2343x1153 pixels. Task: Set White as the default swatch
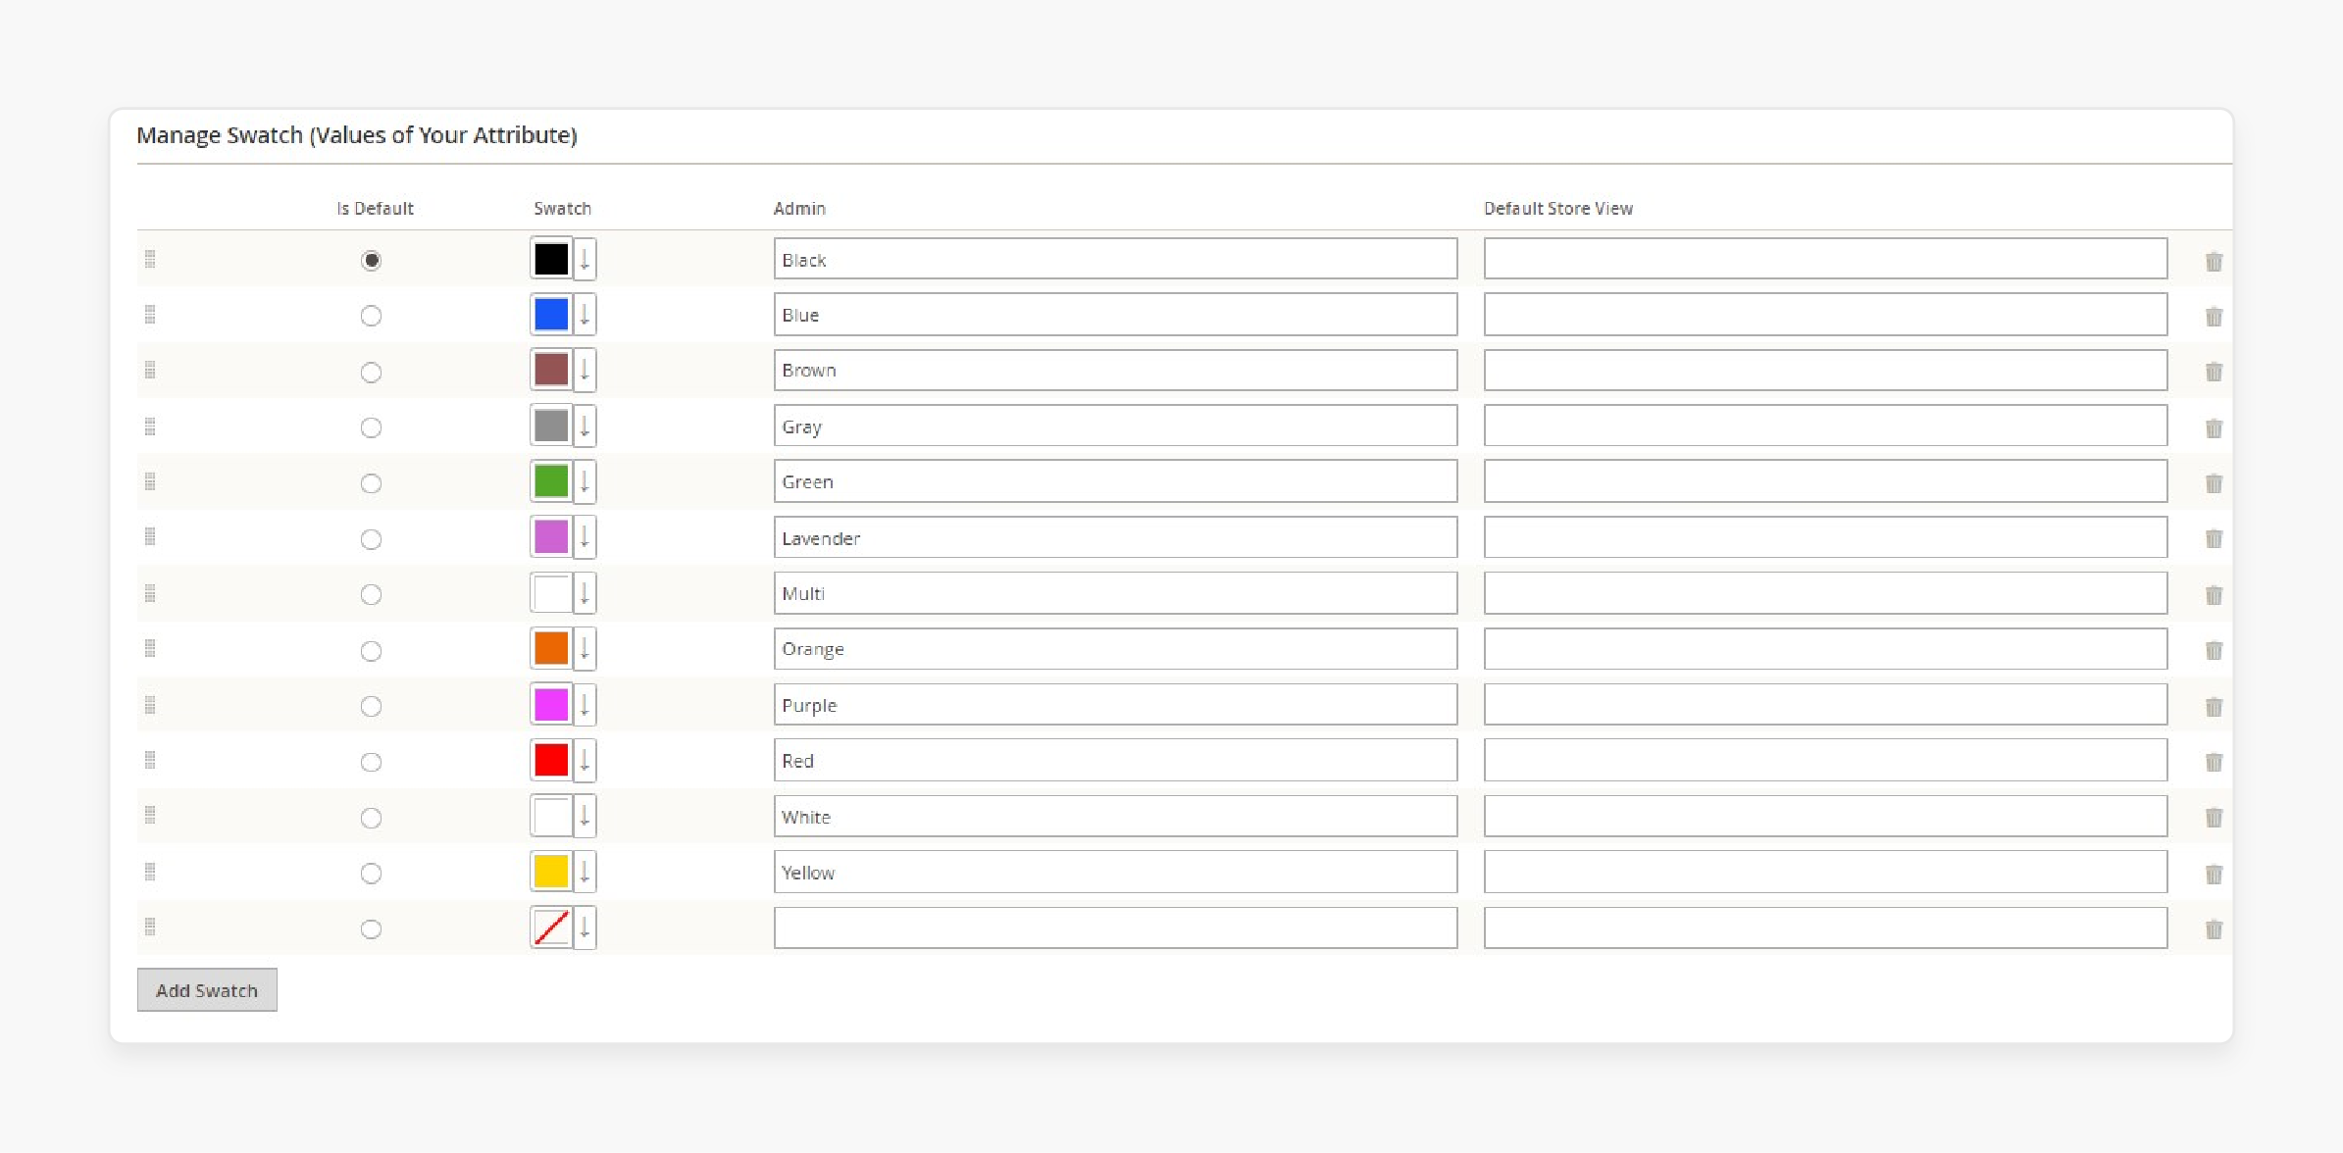pos(371,818)
